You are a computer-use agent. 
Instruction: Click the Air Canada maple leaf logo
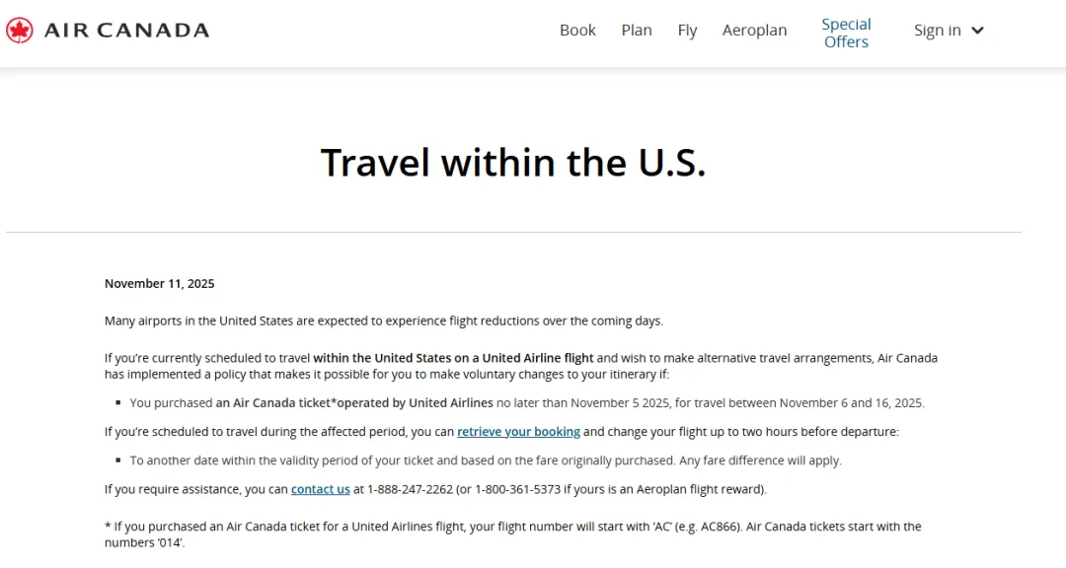tap(19, 31)
